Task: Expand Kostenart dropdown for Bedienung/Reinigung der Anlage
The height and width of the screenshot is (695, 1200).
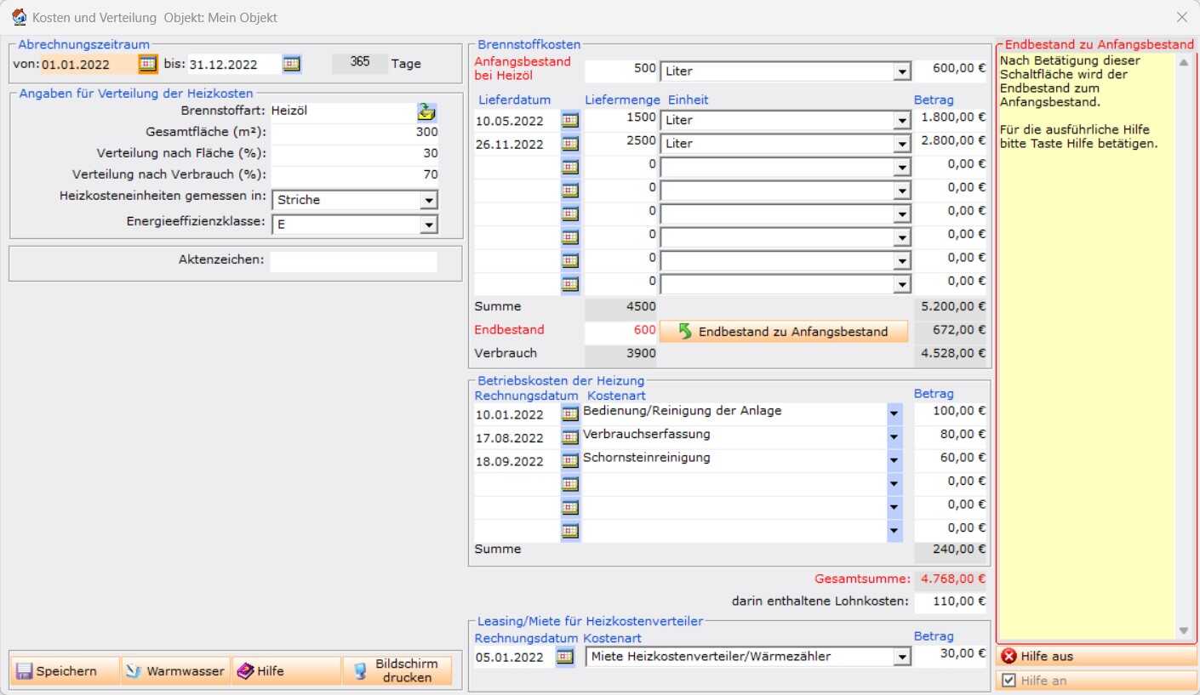Action: (894, 414)
